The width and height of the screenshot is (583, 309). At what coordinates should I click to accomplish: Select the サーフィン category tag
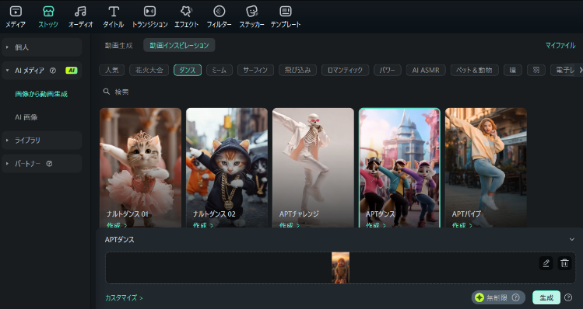(255, 70)
